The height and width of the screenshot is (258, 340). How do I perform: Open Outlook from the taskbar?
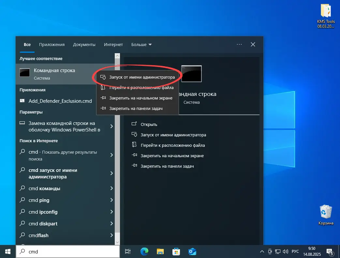point(192,251)
